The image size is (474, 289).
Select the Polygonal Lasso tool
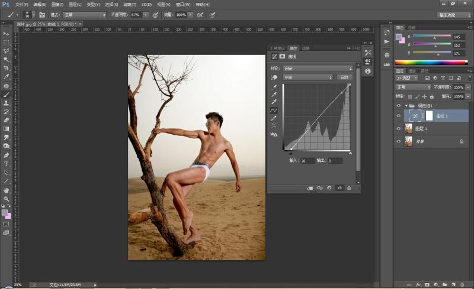tap(6, 51)
